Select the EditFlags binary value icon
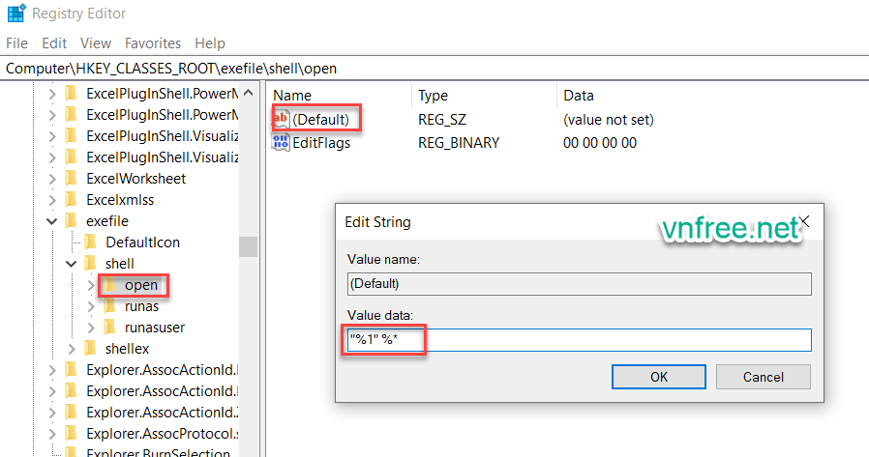Screen dimensions: 869x457 282,143
